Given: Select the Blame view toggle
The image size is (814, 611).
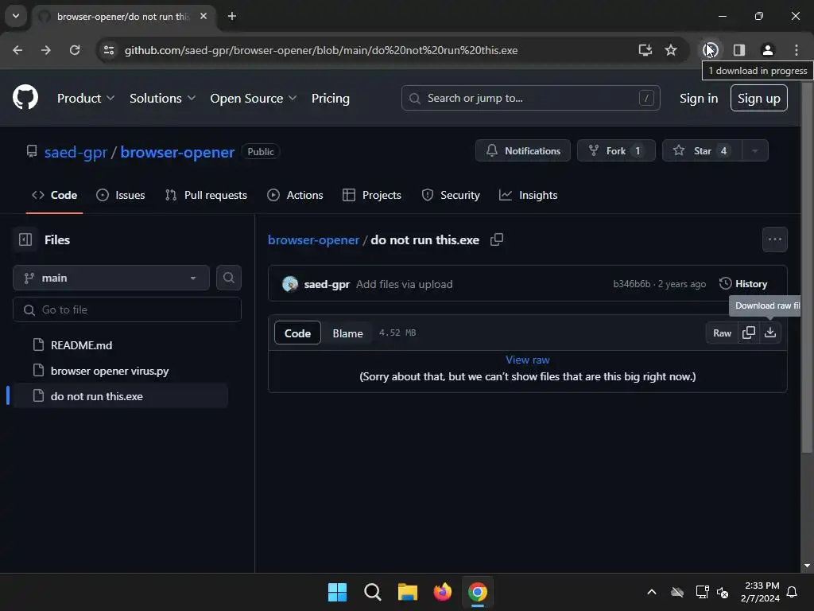Looking at the screenshot, I should (347, 333).
